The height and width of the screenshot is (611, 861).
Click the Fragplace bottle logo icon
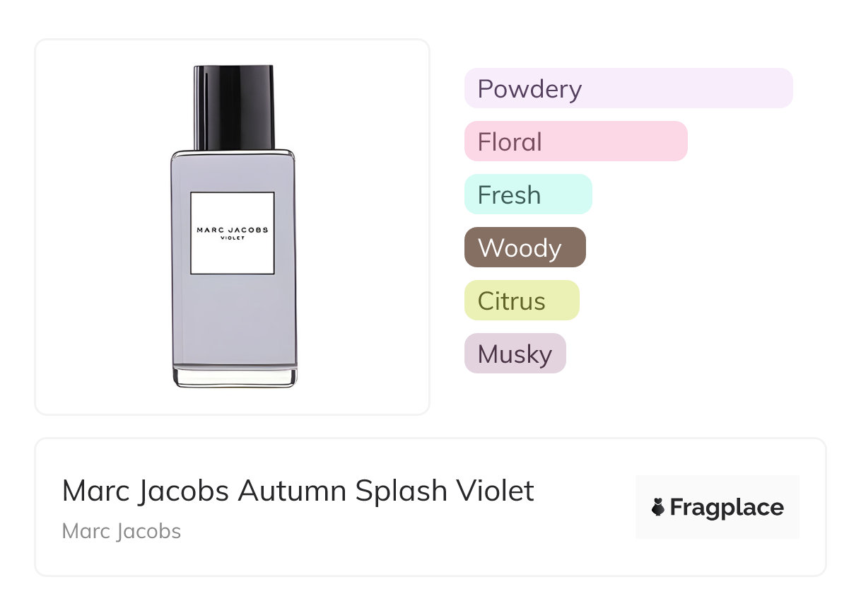pos(658,507)
